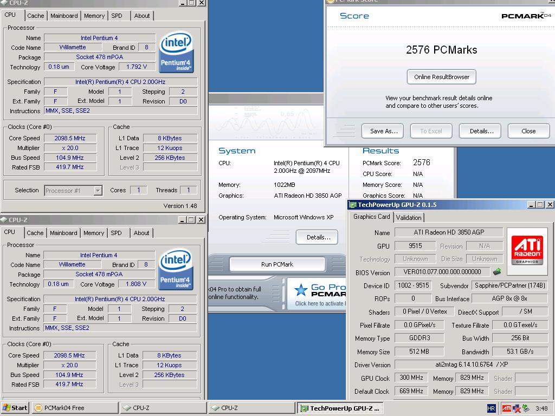Open the Mainboard tab in upper CPU-Z window
The width and height of the screenshot is (555, 416).
click(64, 16)
